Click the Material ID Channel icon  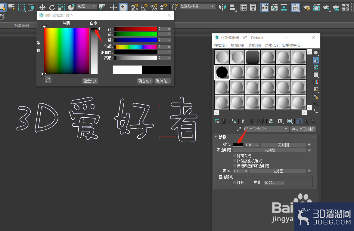tap(280, 122)
